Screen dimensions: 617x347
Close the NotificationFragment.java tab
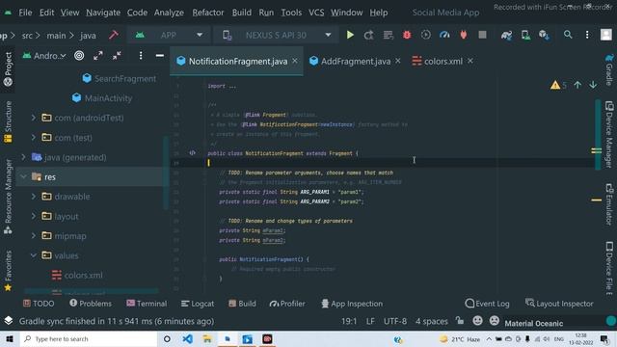click(295, 61)
